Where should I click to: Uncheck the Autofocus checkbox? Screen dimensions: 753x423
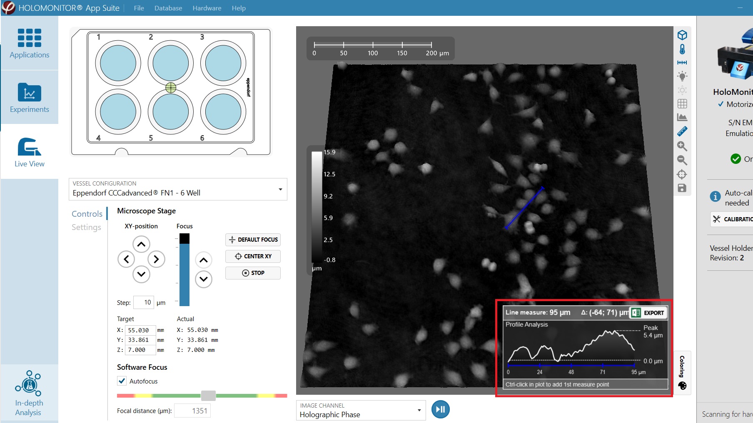[x=122, y=381]
